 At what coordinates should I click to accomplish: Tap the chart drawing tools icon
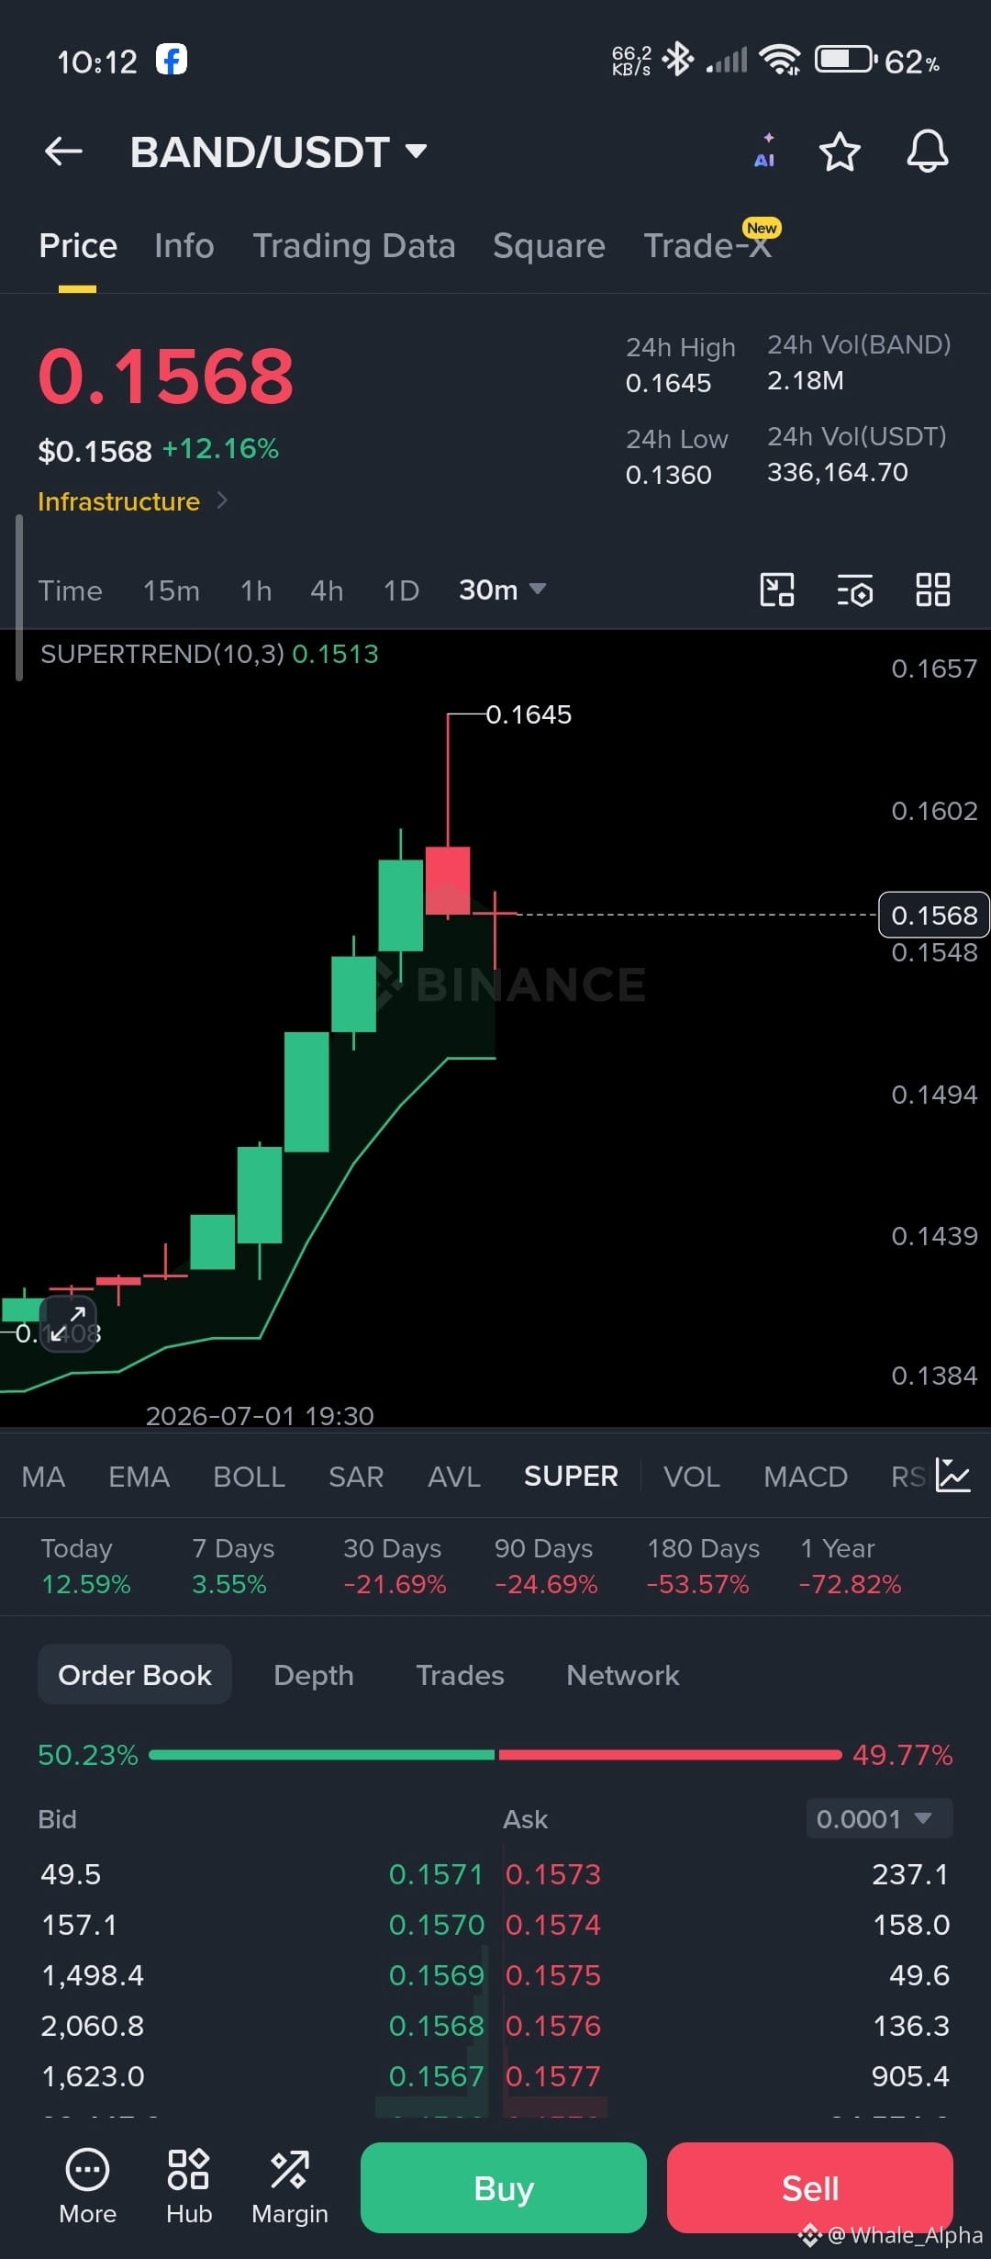pos(776,590)
